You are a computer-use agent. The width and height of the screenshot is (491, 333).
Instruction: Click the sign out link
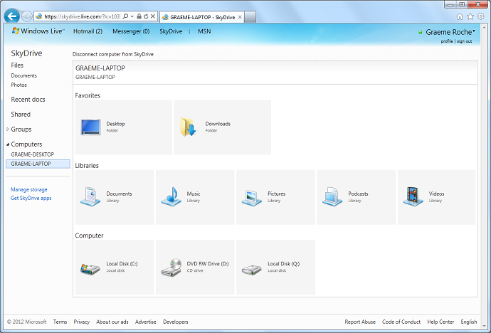click(x=464, y=41)
